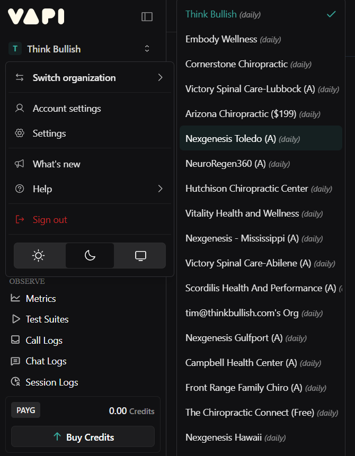Switch to light theme sun toggle
355x456 pixels.
(x=38, y=256)
